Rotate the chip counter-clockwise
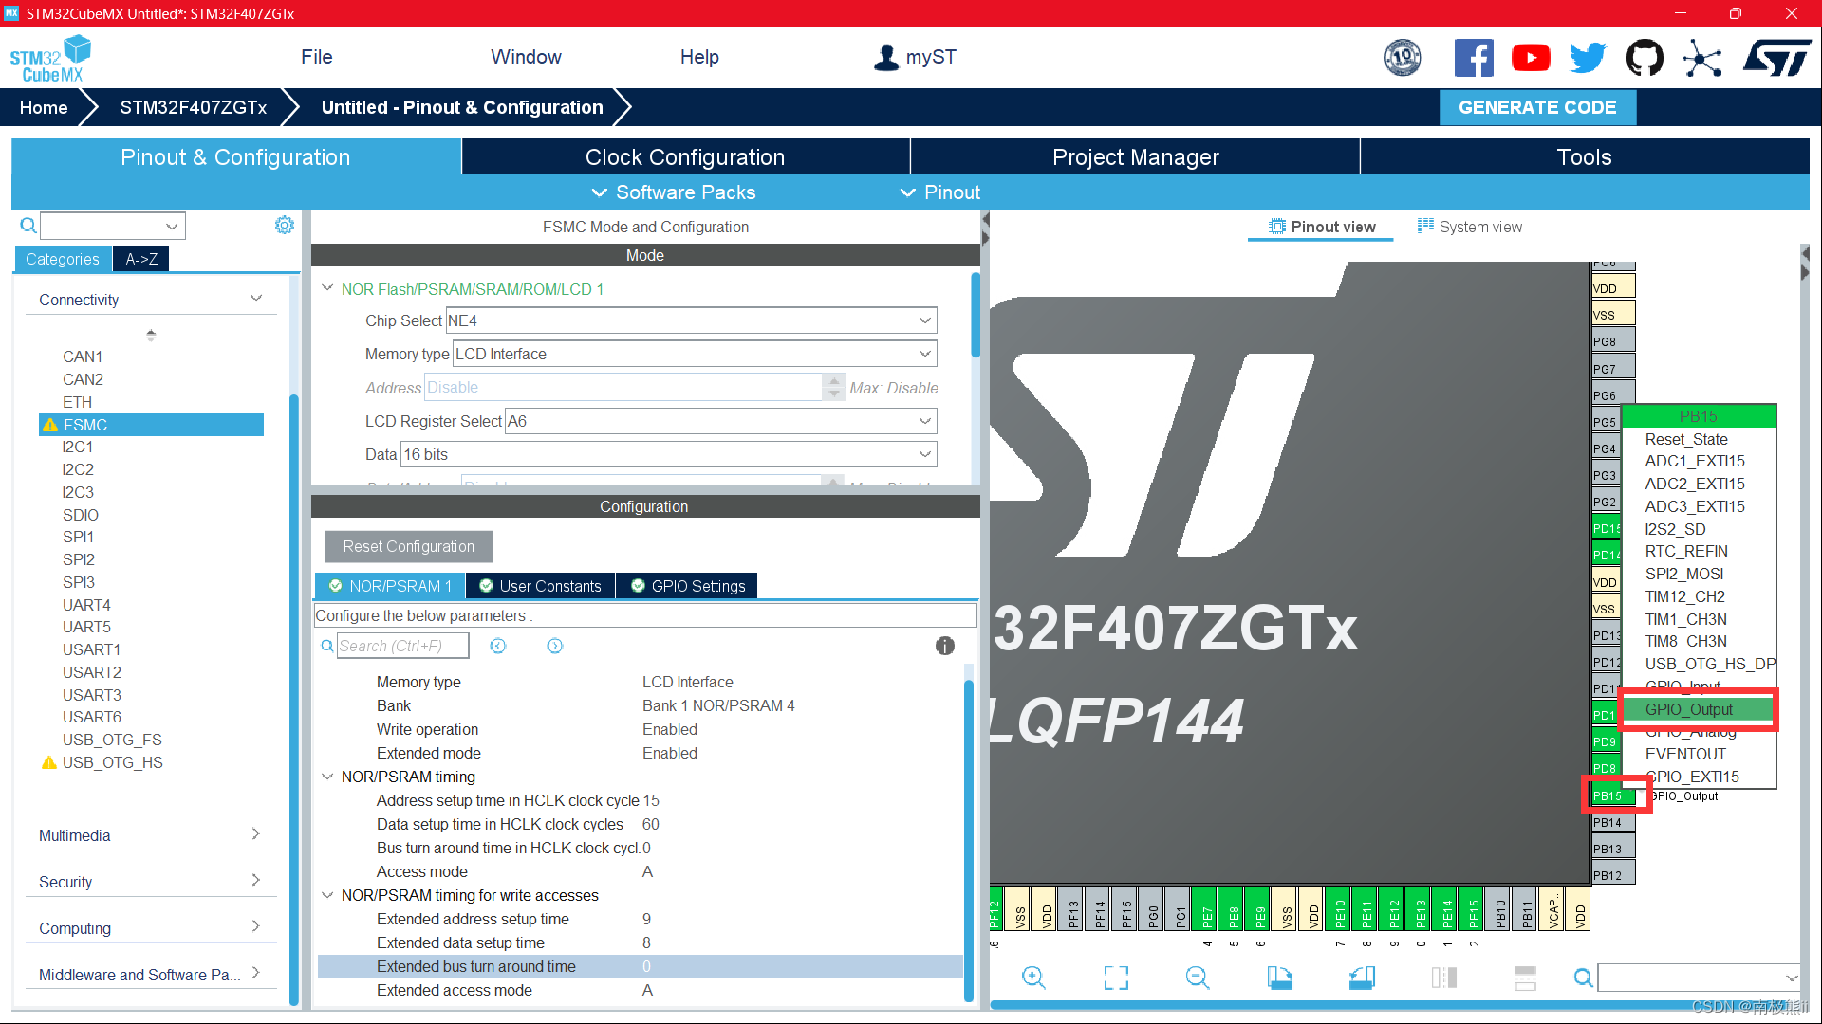1822x1024 pixels. click(1361, 977)
